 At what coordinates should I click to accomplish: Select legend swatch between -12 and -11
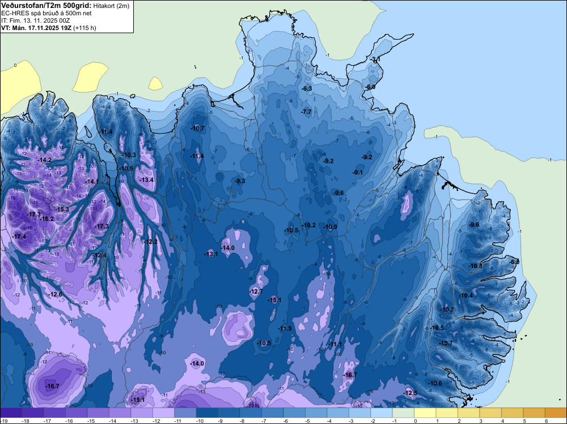tap(163, 413)
